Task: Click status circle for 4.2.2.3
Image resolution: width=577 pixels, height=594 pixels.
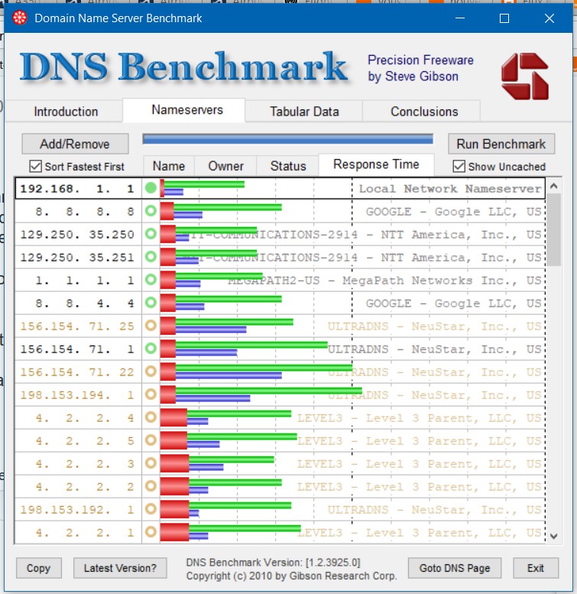Action: click(x=151, y=463)
